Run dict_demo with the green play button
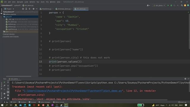 pos(168,5)
